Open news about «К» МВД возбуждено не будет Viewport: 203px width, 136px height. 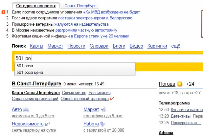pyautogui.click(x=111, y=12)
